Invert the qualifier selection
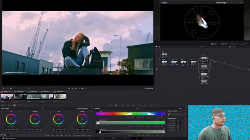The image size is (250, 140). pos(185,114)
